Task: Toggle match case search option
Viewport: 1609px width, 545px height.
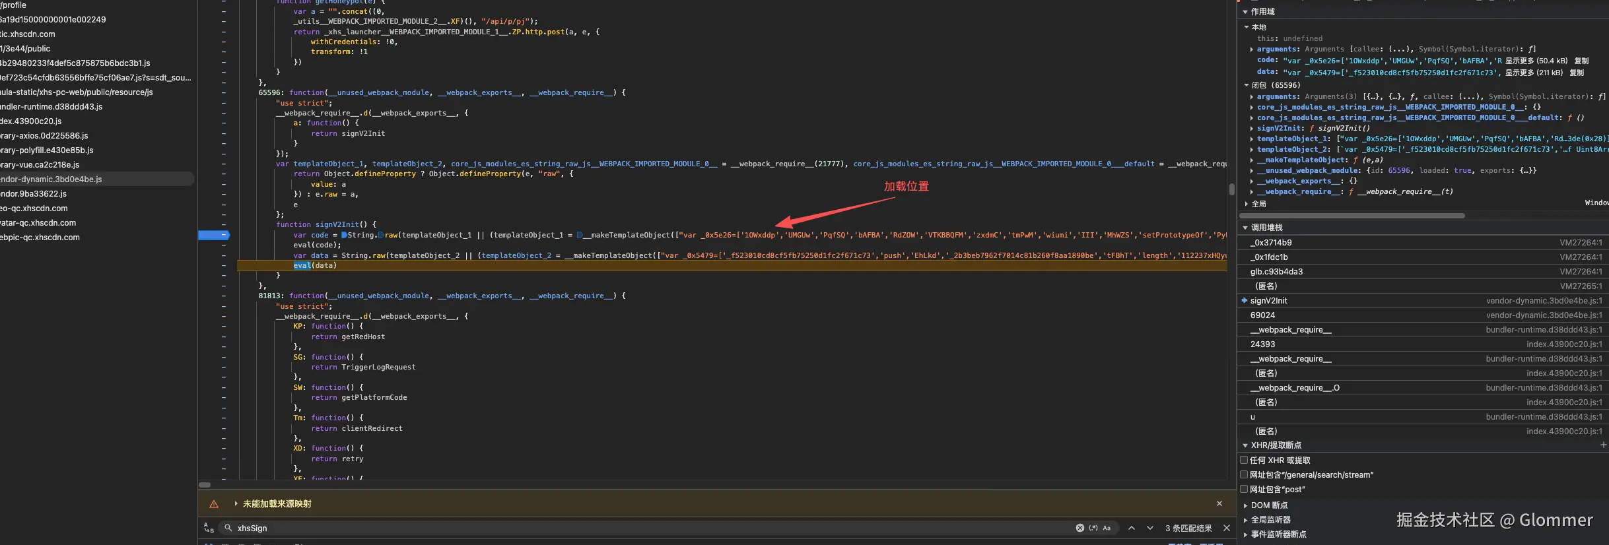Action: (x=1107, y=528)
